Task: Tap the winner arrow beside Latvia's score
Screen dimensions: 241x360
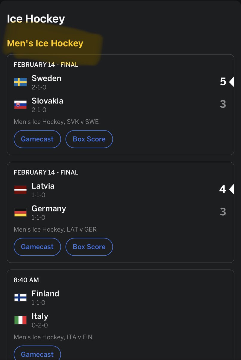Action: point(231,189)
